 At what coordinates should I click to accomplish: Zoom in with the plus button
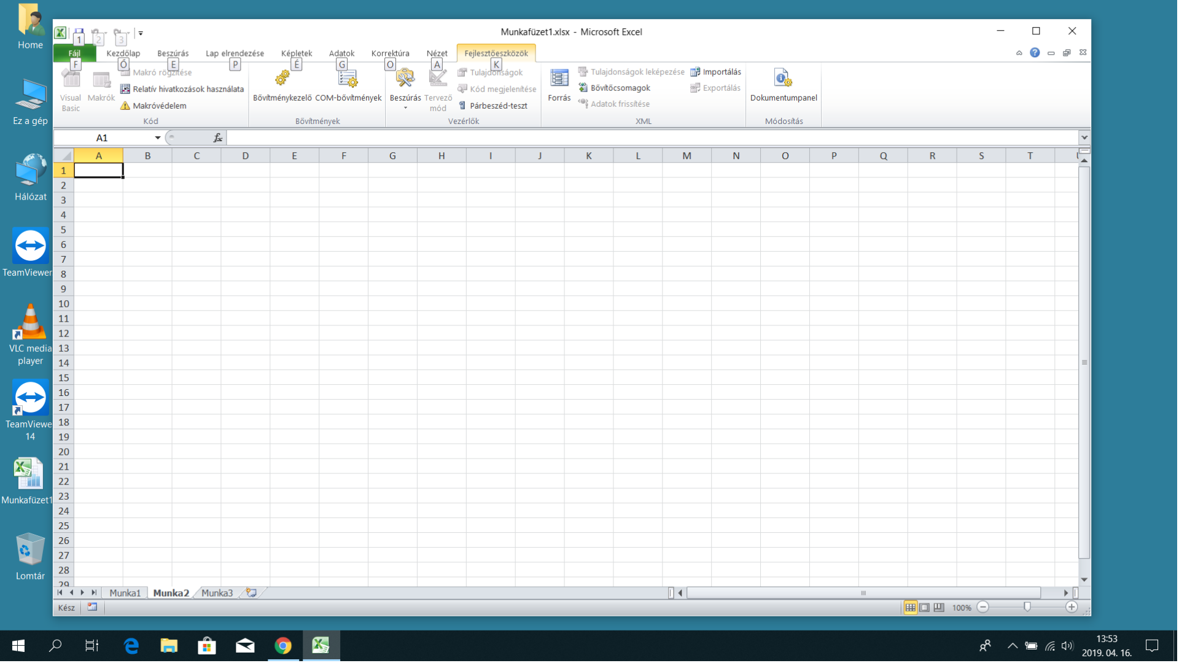click(x=1072, y=607)
